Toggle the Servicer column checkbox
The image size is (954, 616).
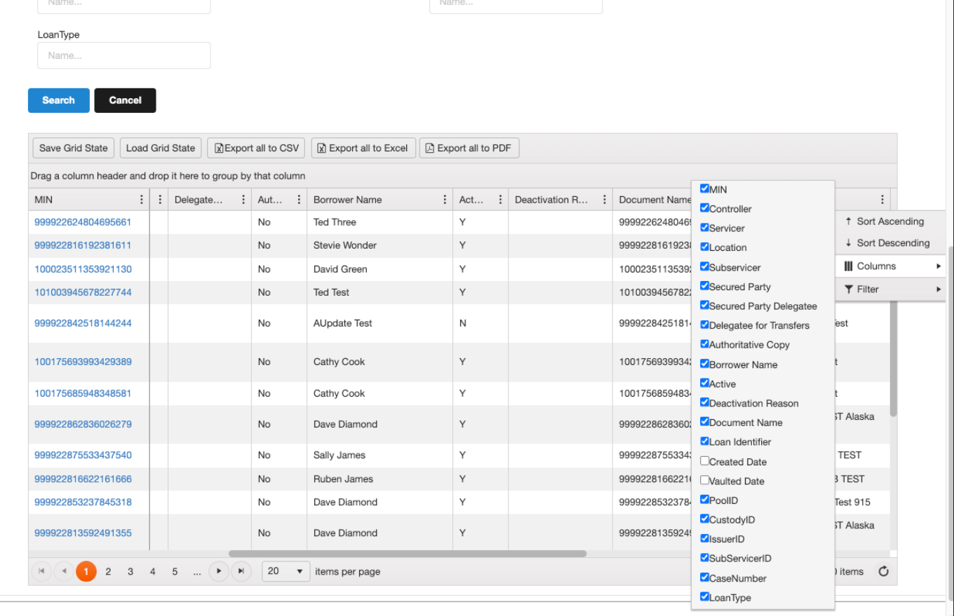click(x=705, y=228)
